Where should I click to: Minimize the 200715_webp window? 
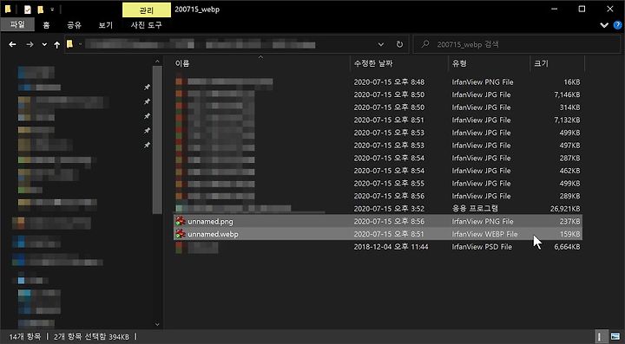(554, 10)
